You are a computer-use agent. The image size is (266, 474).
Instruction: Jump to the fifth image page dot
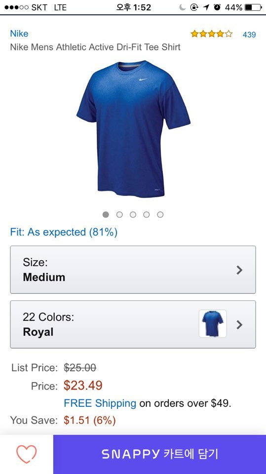[x=160, y=214]
